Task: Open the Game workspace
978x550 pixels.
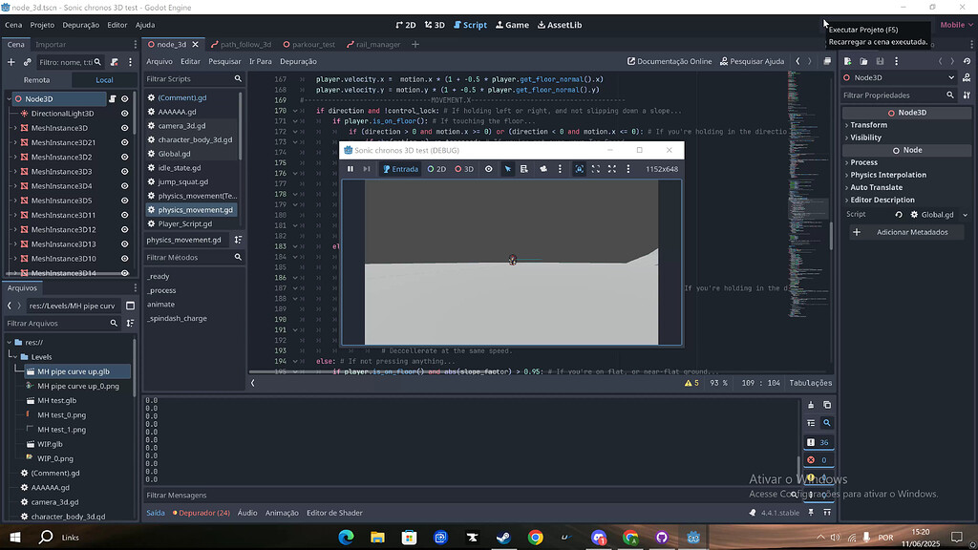Action: 512,25
